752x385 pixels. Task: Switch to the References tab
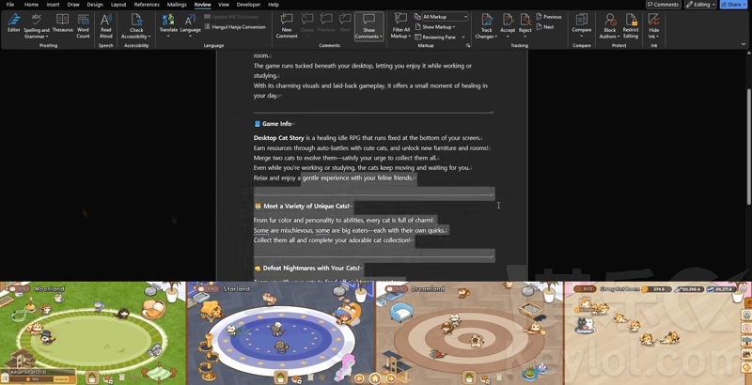click(147, 5)
